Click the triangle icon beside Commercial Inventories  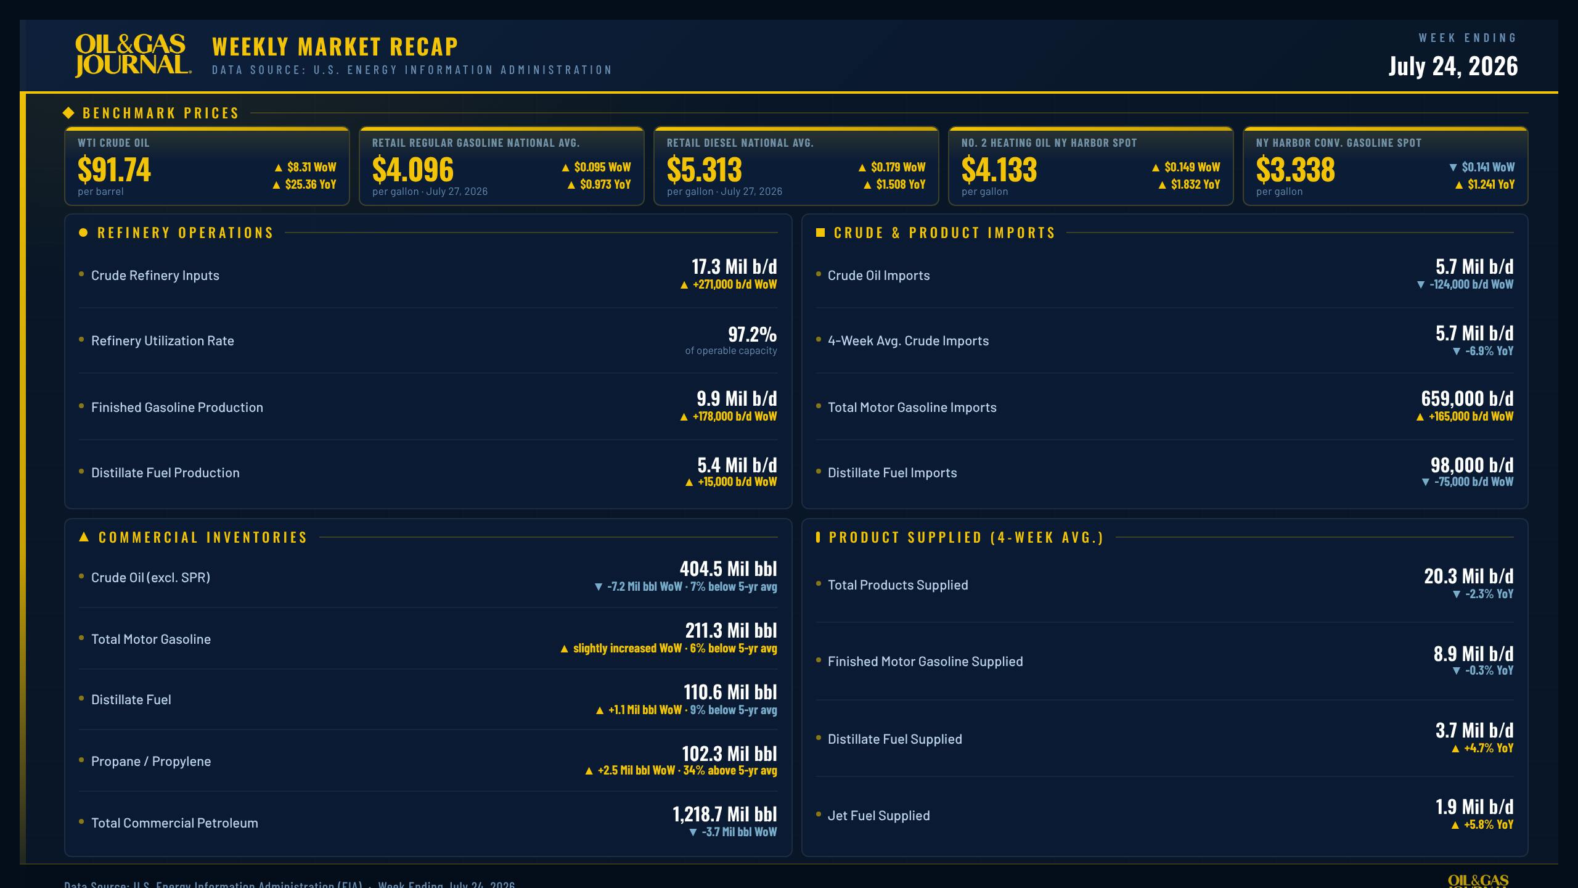[x=84, y=537]
